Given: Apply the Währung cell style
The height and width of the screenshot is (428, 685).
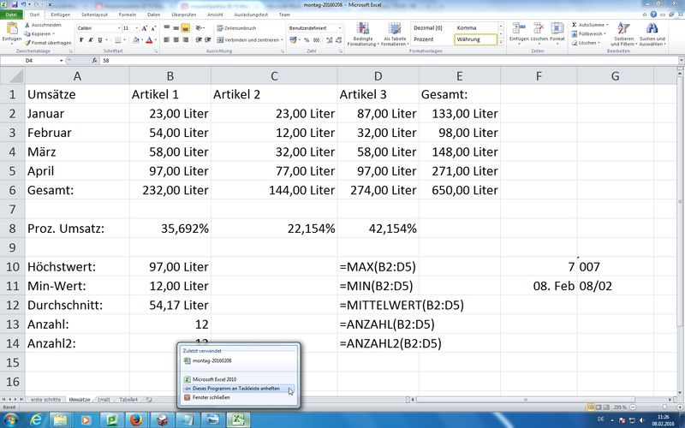Looking at the screenshot, I should coord(476,39).
